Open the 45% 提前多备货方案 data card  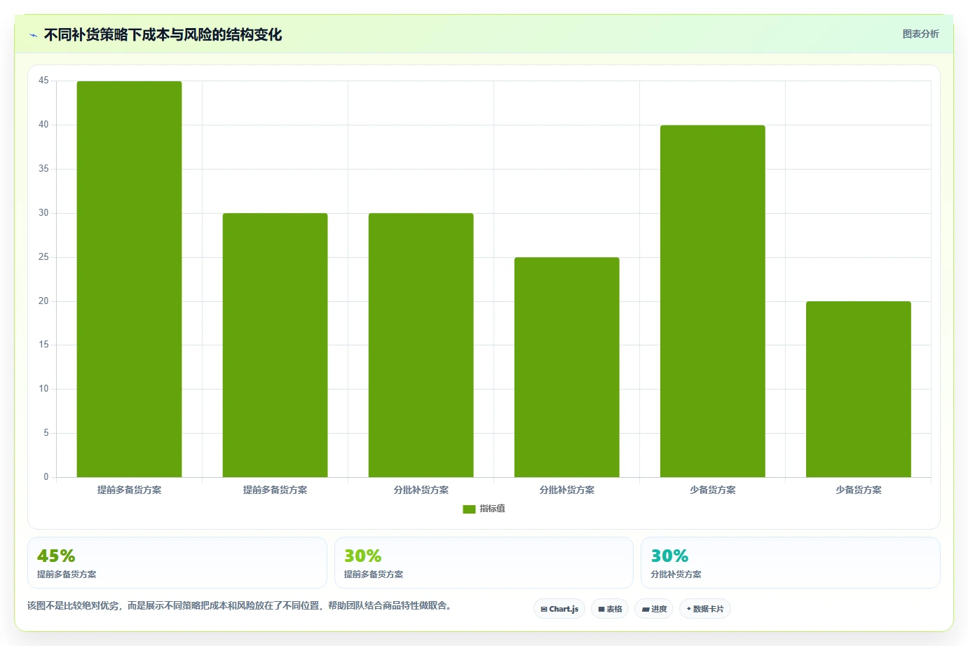177,563
